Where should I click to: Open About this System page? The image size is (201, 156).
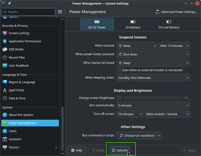(x=30, y=115)
